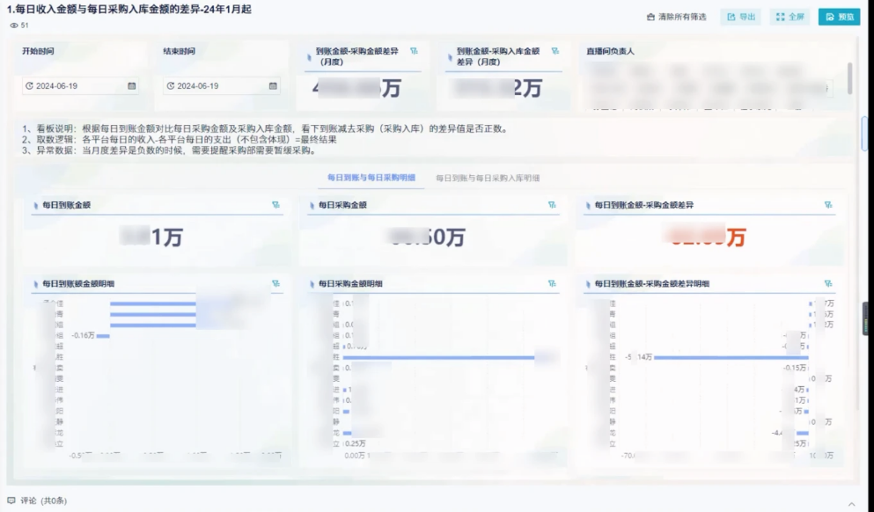The width and height of the screenshot is (874, 512).
Task: Open the calendar icon in 结束时间 field
Action: click(273, 86)
